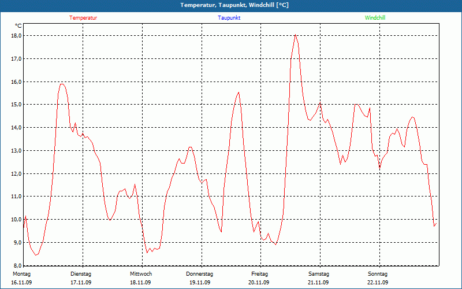Click the 19.11.09 date label

click(200, 283)
